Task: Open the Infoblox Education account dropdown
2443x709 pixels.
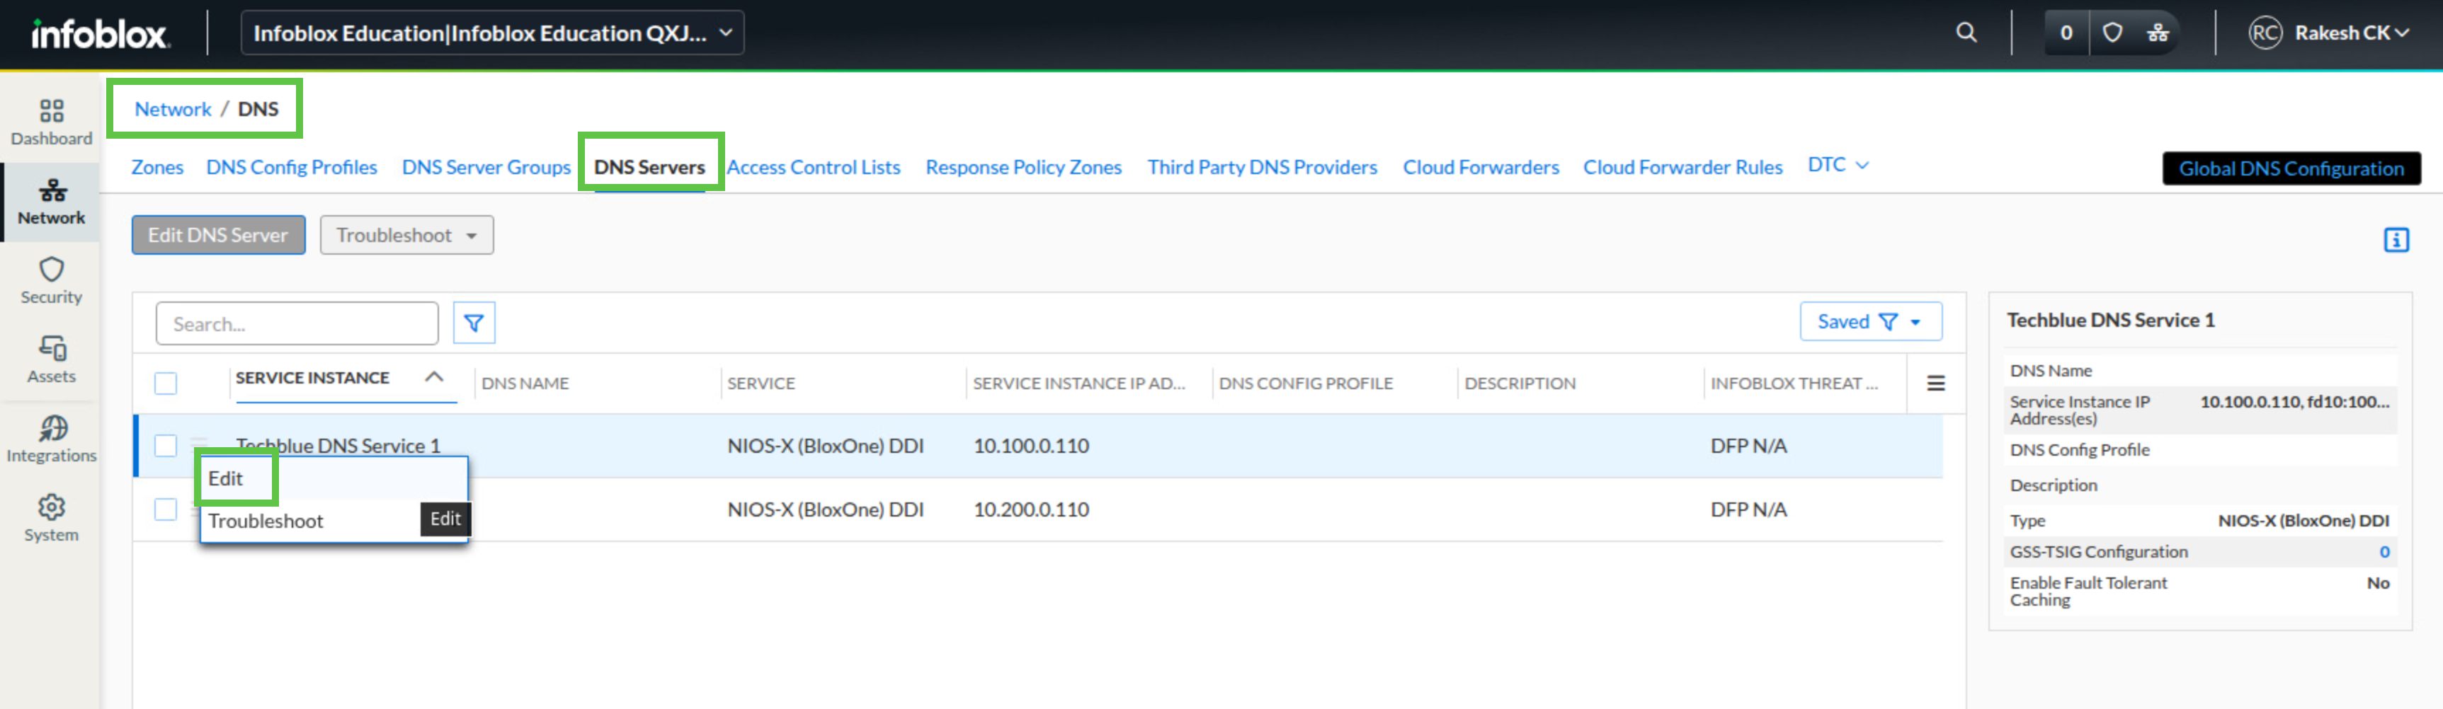Action: point(492,33)
